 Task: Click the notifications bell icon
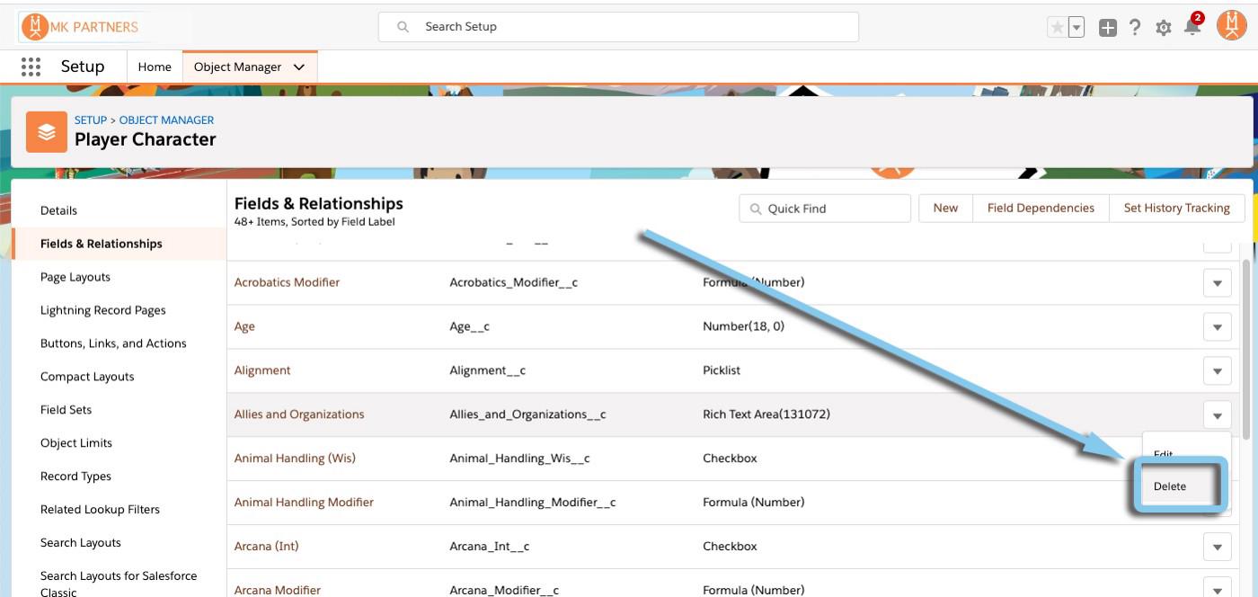pos(1192,27)
